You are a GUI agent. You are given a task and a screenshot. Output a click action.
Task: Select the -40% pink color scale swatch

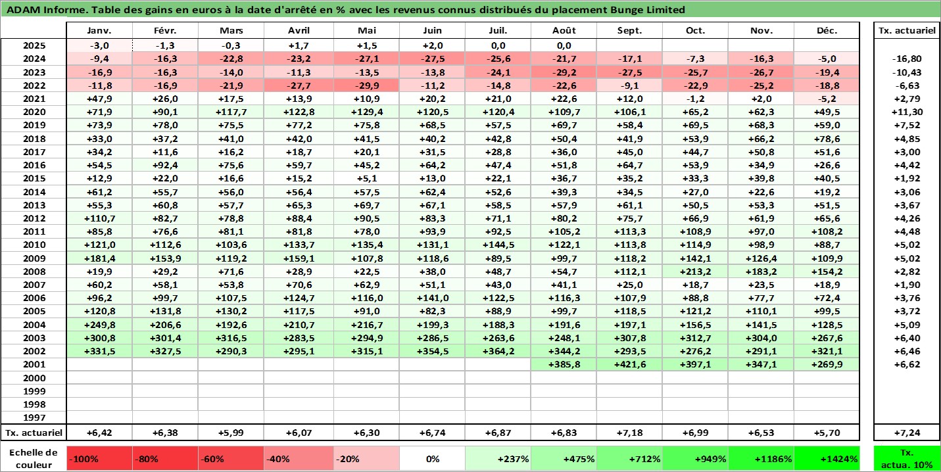[299, 459]
